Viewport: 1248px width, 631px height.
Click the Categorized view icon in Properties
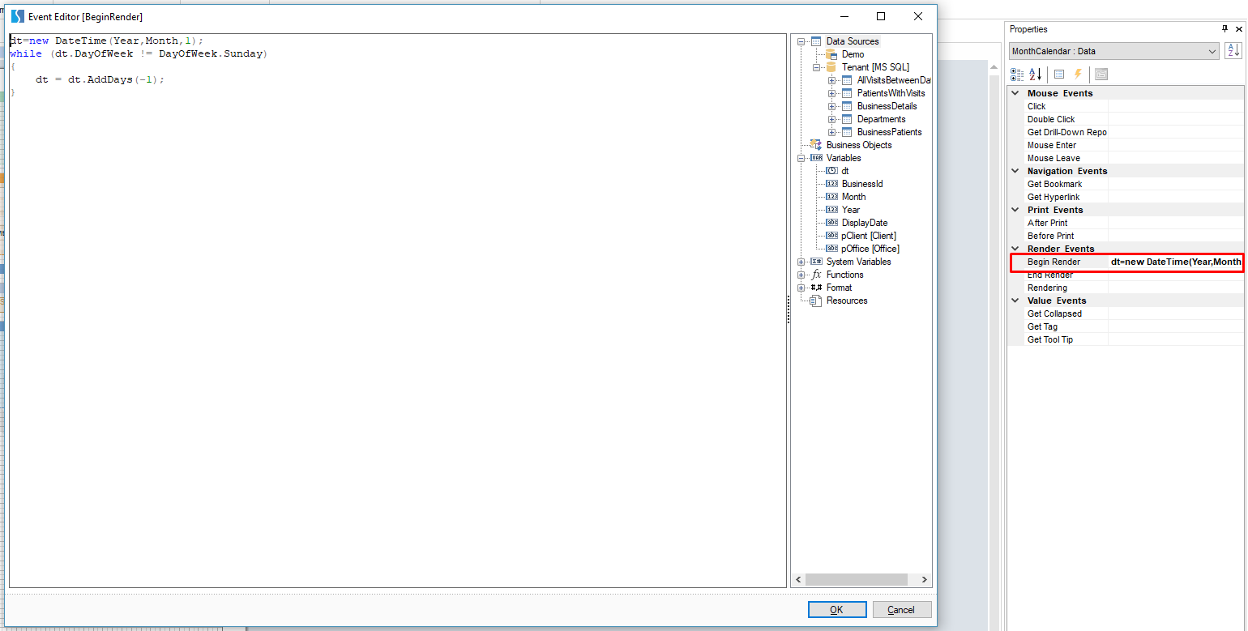click(x=1017, y=75)
